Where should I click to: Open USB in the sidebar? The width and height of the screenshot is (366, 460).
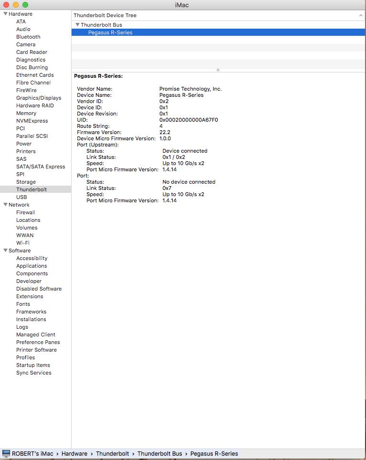pyautogui.click(x=21, y=197)
